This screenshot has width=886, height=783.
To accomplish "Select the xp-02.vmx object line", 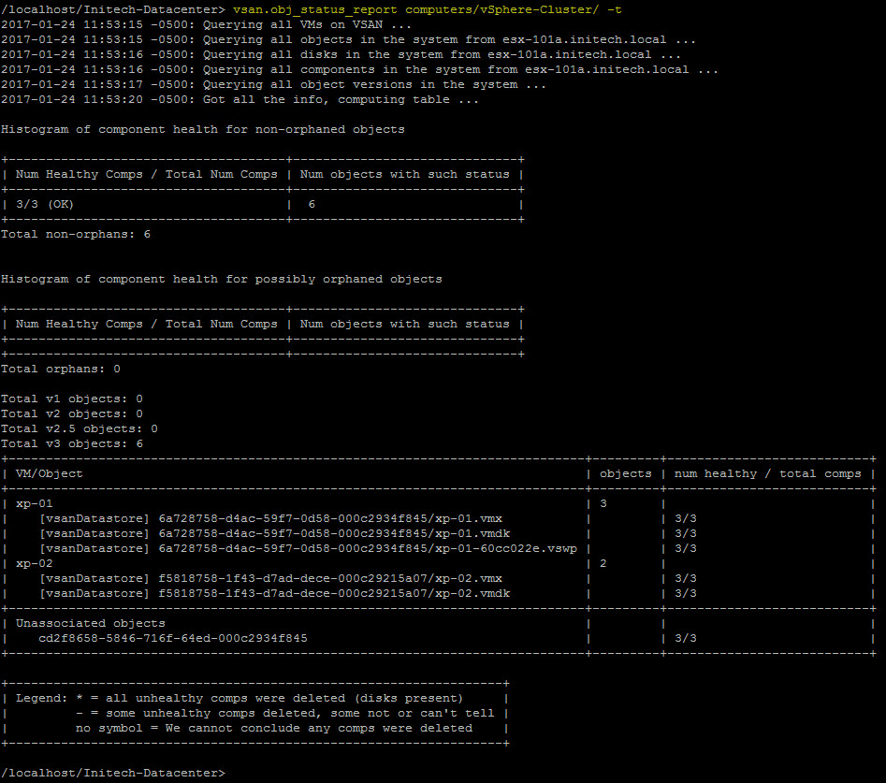I will pos(271,578).
